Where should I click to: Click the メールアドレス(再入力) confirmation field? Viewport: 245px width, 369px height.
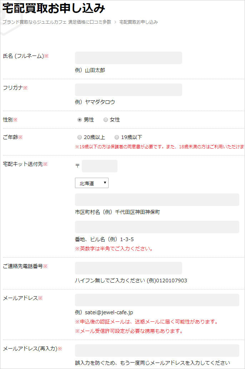point(157,351)
